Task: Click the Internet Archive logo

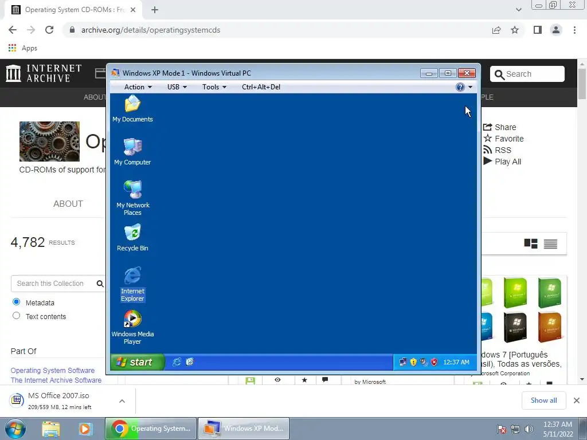Action: click(44, 73)
